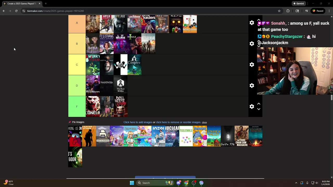The width and height of the screenshot is (333, 187).
Task: Select The Past Within image
Action: coord(120,85)
